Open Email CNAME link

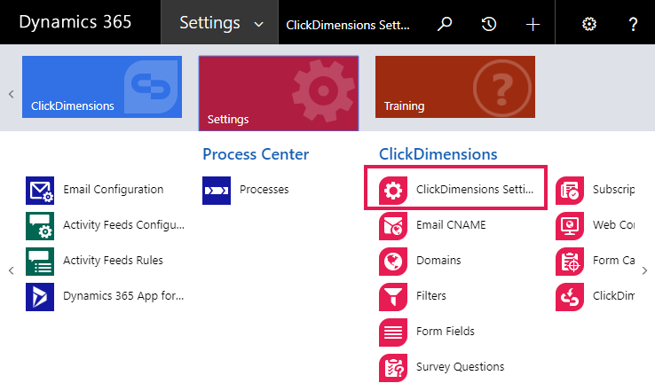[x=451, y=225]
